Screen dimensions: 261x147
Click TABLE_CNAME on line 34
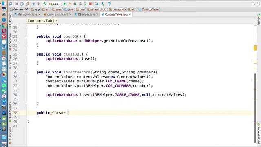click(x=127, y=95)
